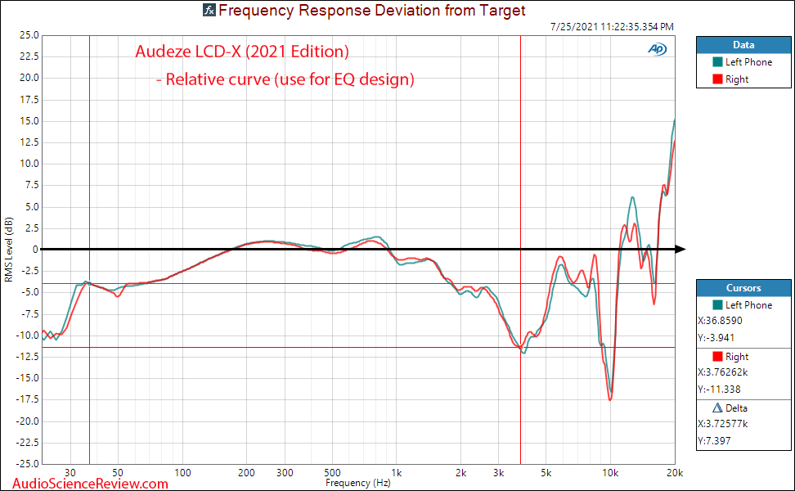Click the Left Phone label in the Cursors panel
Image resolution: width=795 pixels, height=491 pixels.
point(749,305)
